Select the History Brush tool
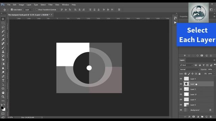The height and width of the screenshot is (121, 216). tap(3, 56)
